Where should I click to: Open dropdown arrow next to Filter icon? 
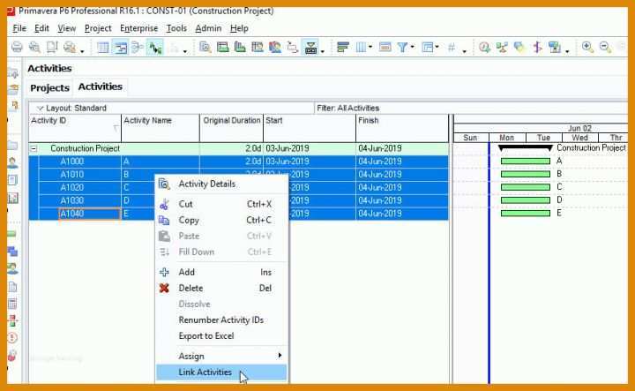412,47
